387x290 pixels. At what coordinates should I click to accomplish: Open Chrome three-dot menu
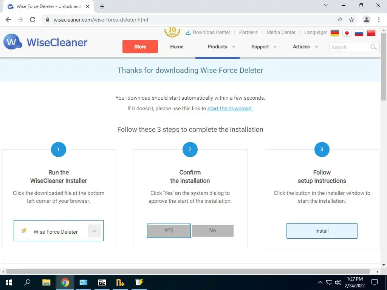379,20
